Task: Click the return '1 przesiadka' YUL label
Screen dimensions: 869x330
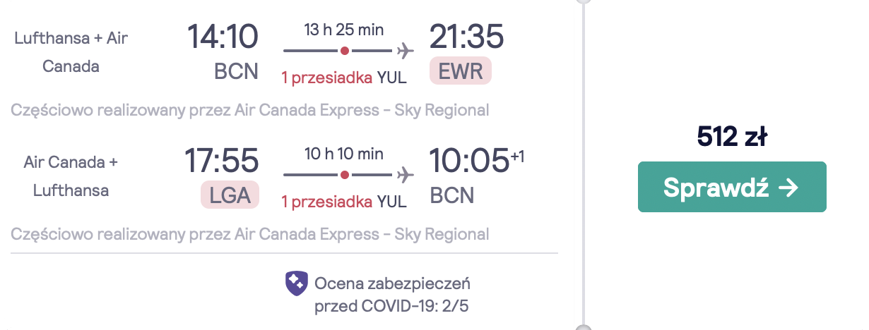Action: click(344, 201)
